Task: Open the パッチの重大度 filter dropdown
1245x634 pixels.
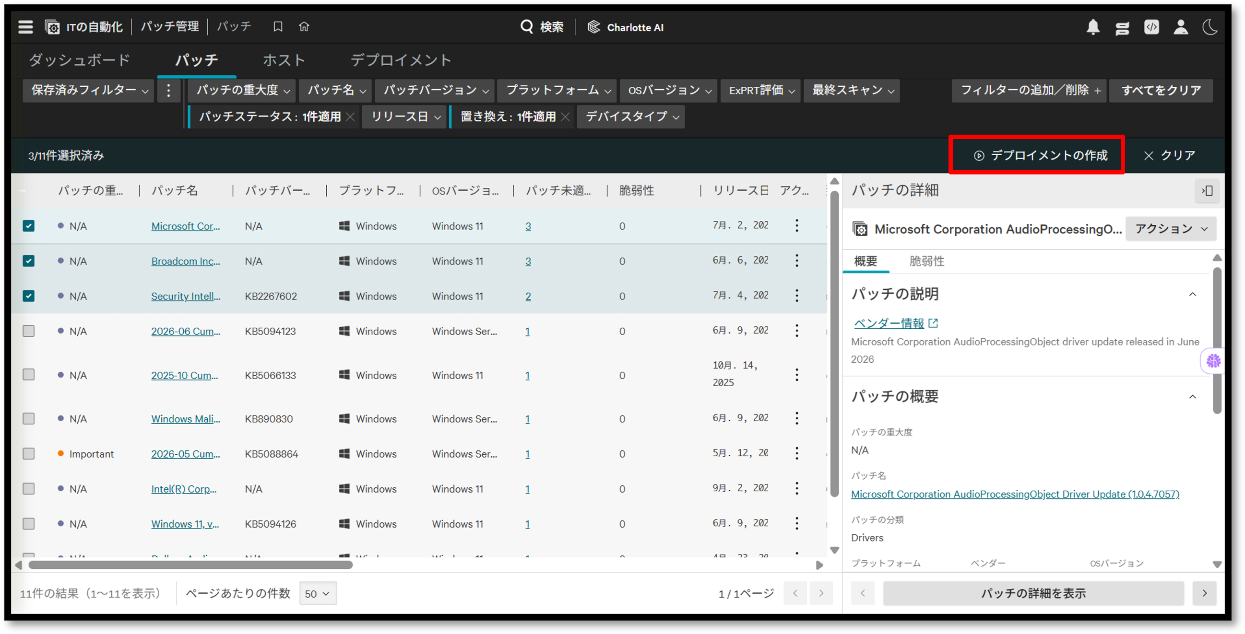Action: tap(242, 90)
